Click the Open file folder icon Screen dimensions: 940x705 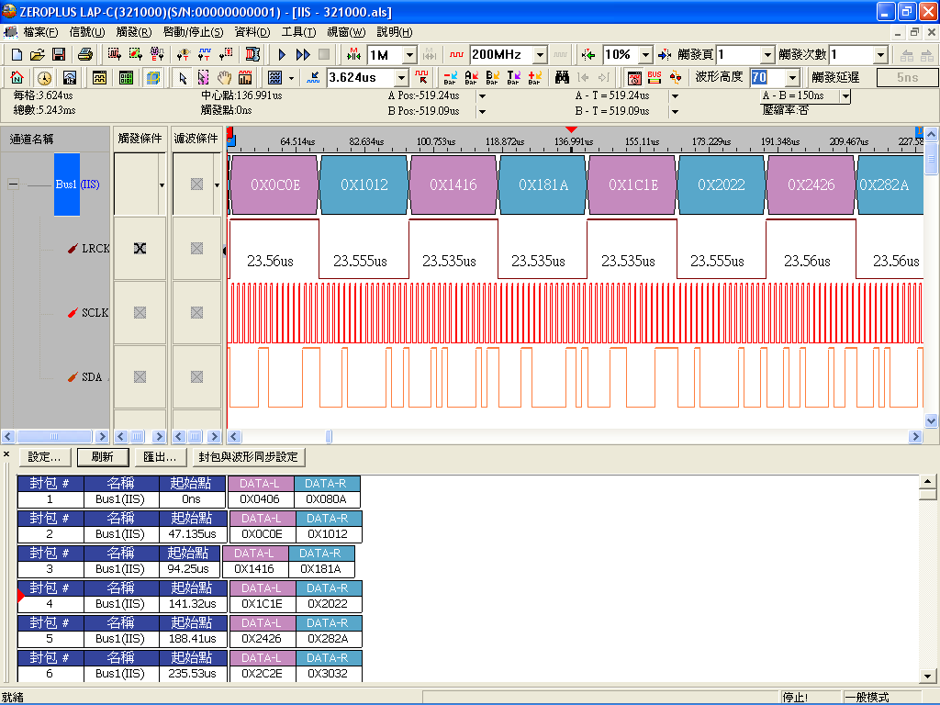[38, 55]
